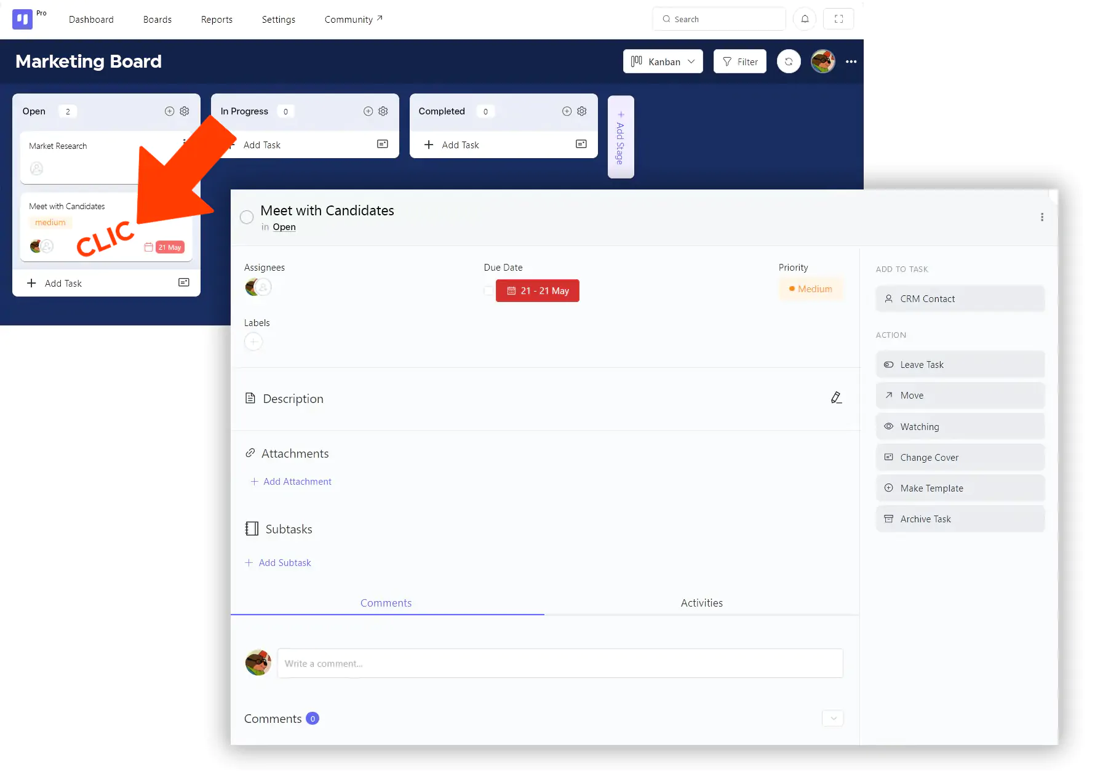Enter fullscreen mode with the expand icon
The image size is (1095, 777).
[838, 19]
